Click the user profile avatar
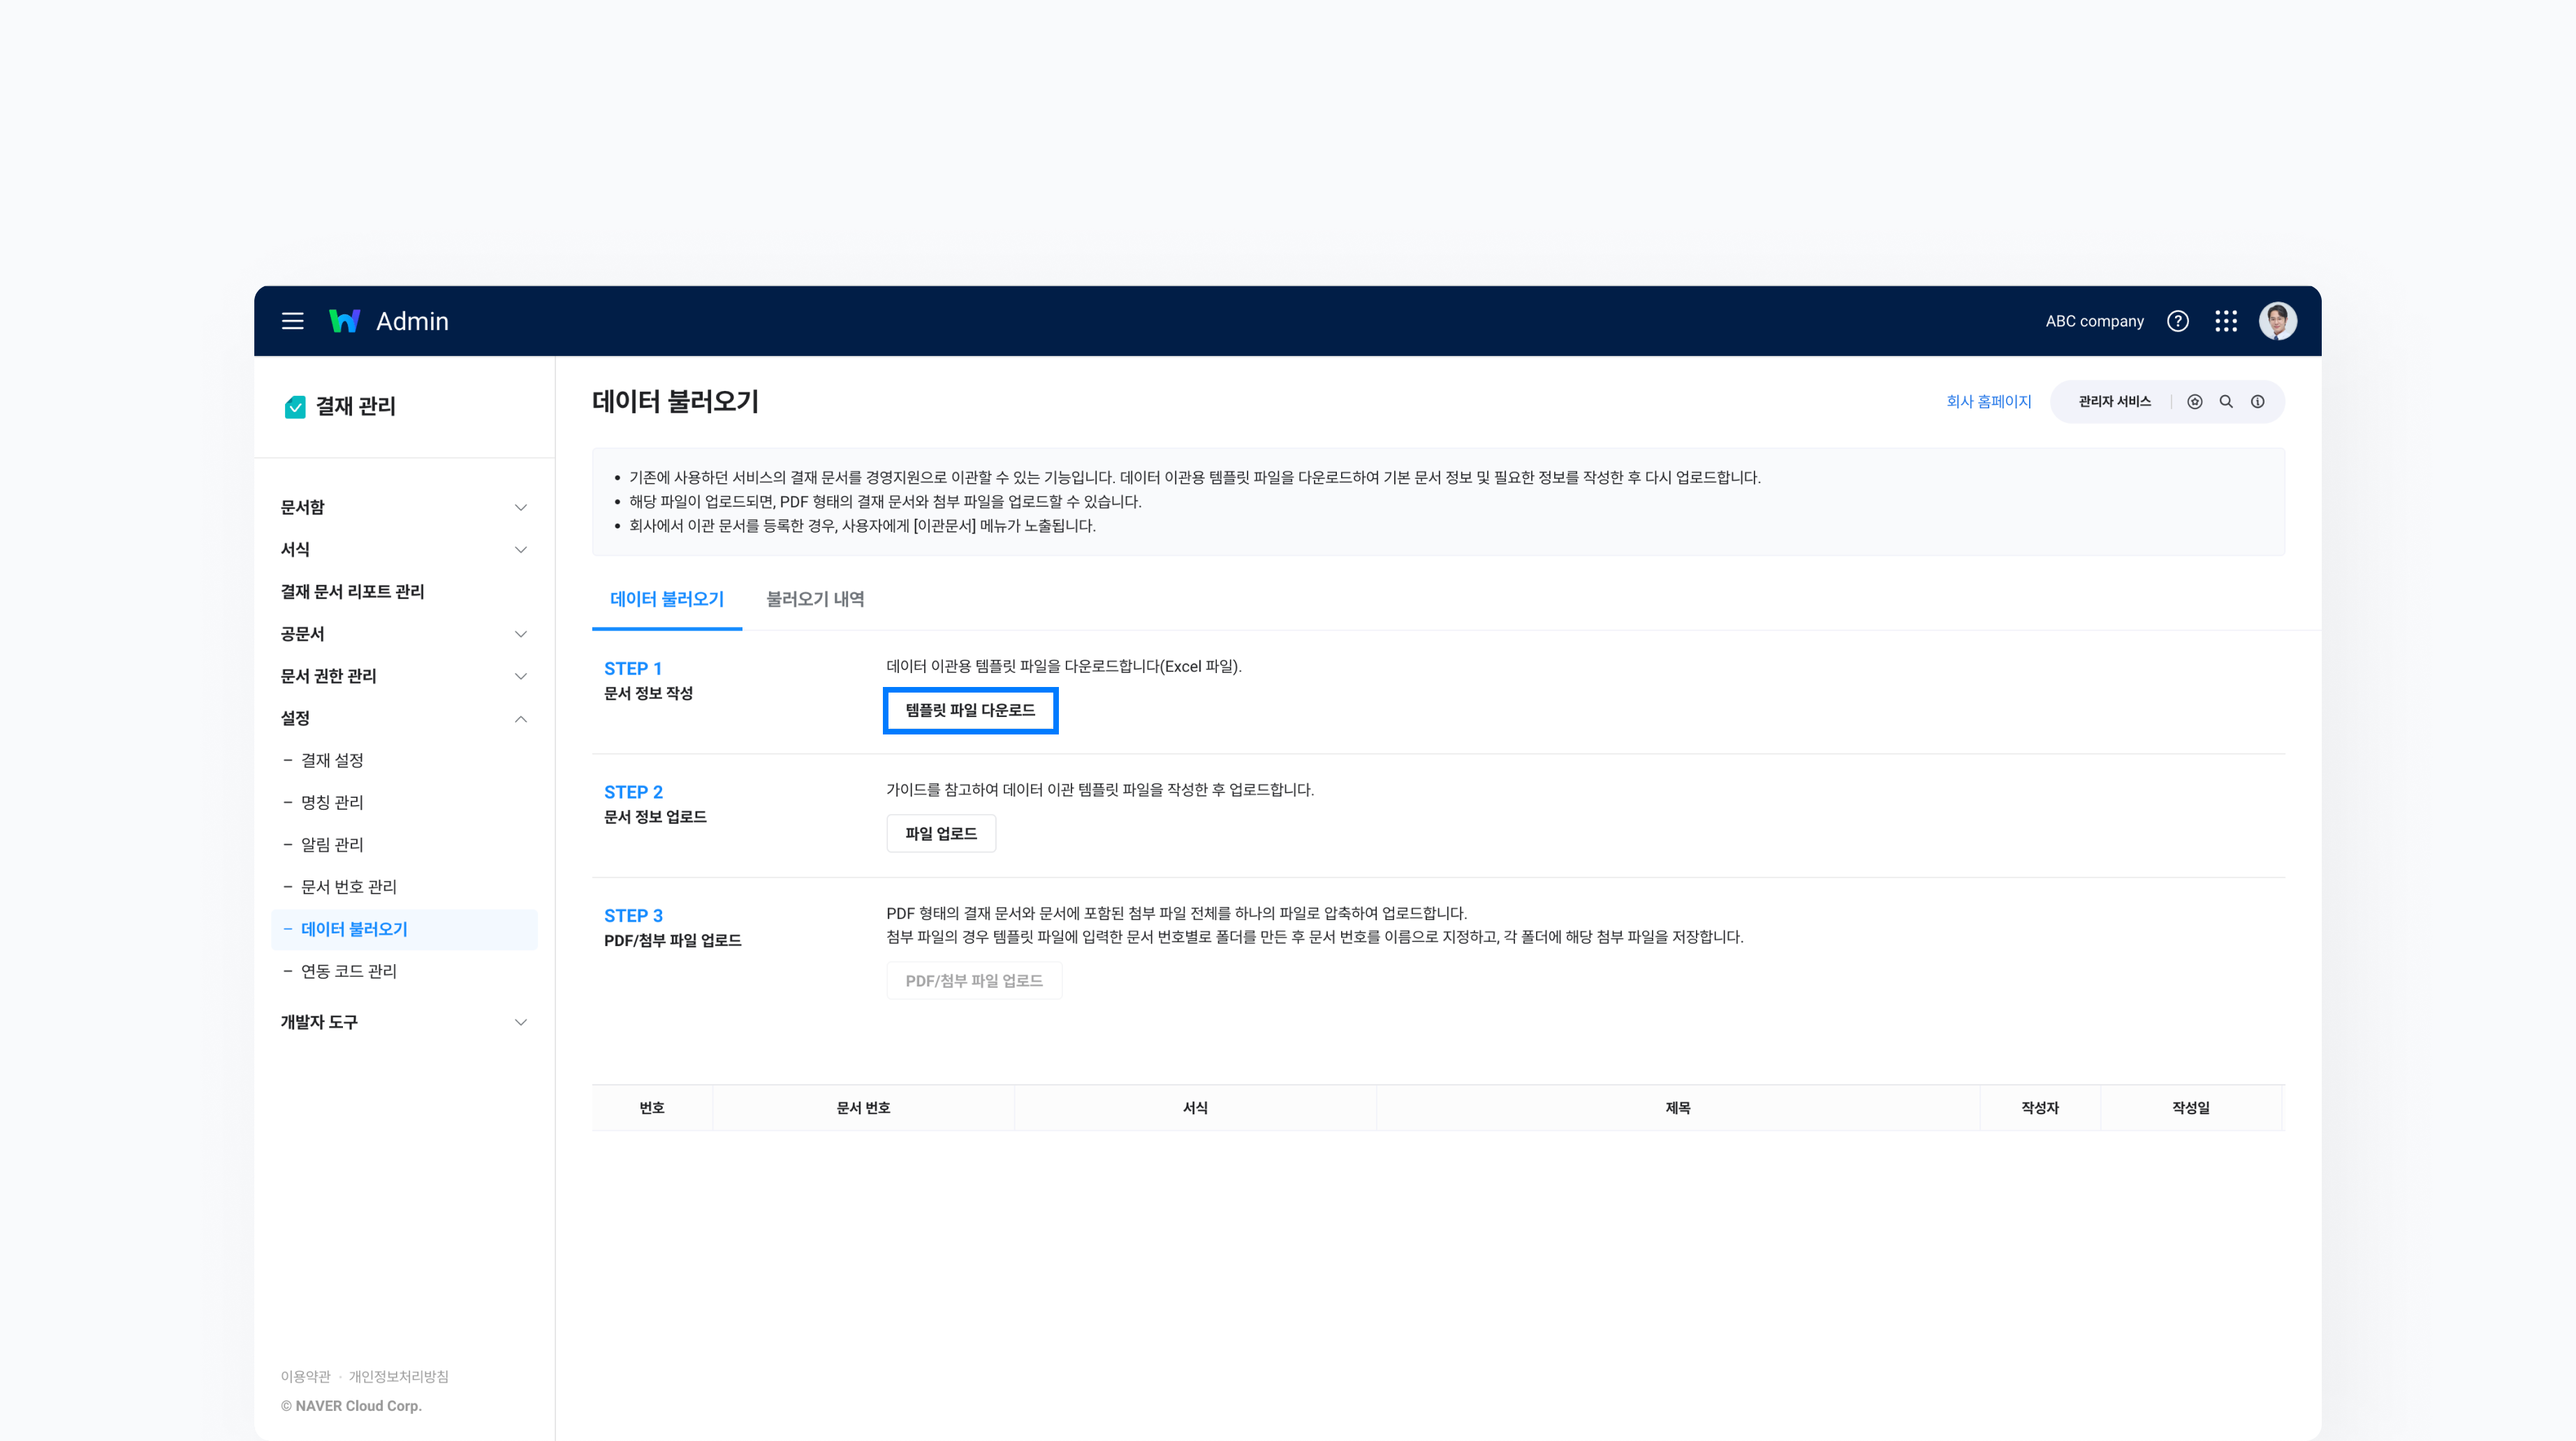 2277,320
